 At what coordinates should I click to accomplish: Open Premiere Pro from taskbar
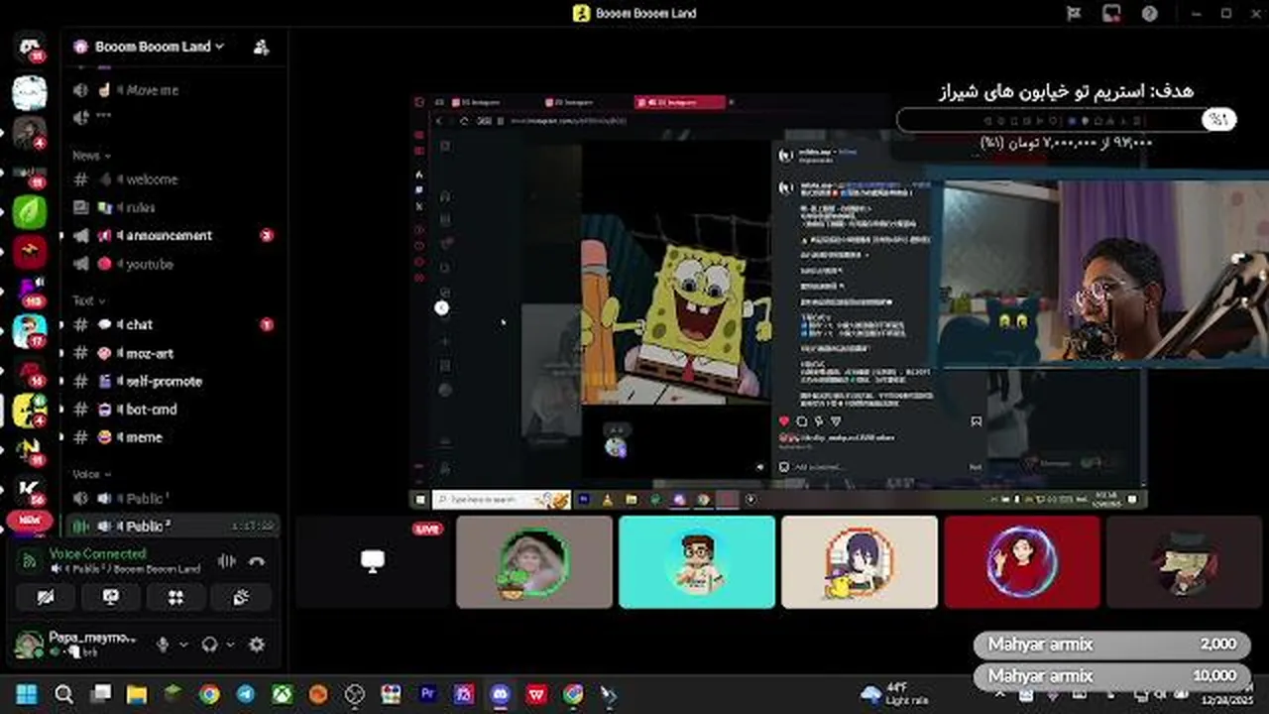[428, 694]
